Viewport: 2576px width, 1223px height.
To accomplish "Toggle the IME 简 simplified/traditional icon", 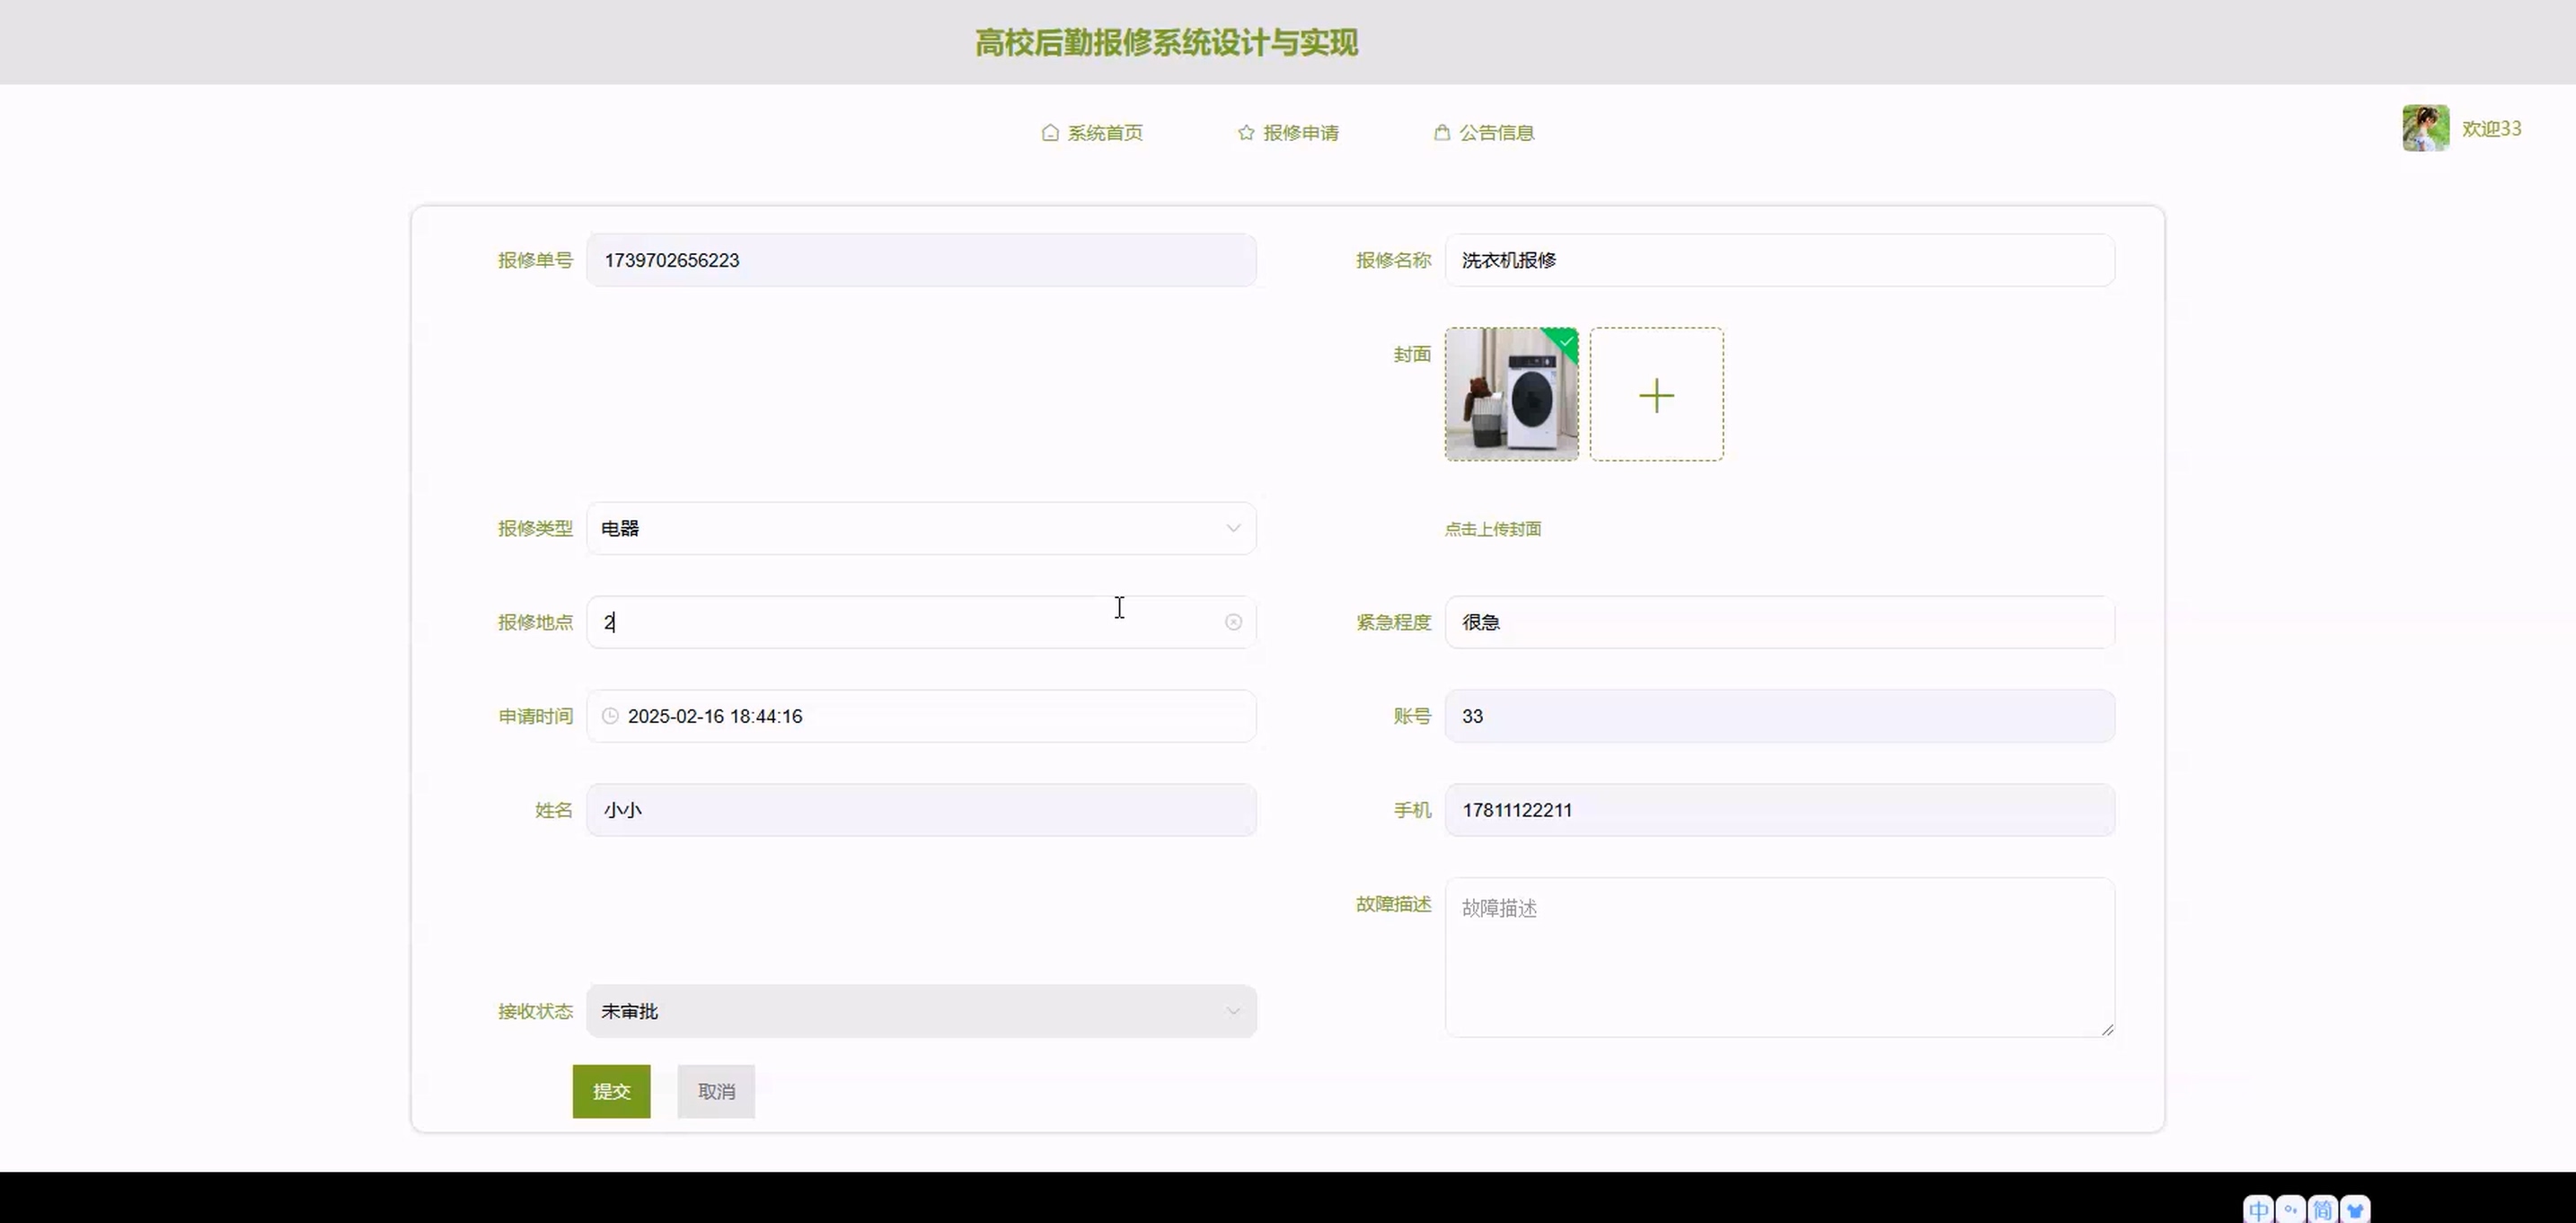I will 2322,1210.
